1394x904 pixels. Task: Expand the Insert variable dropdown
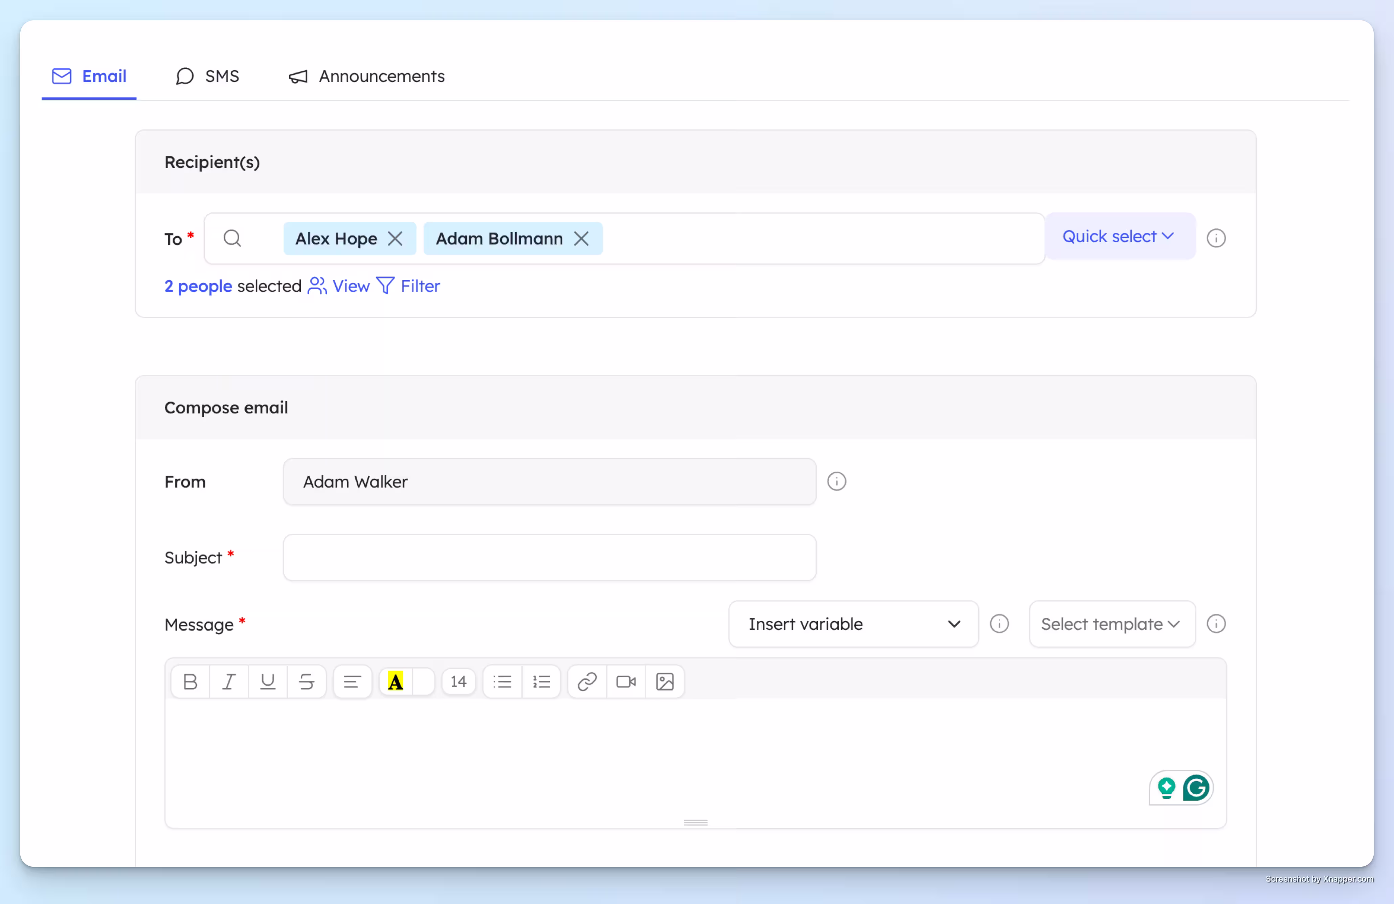click(853, 624)
